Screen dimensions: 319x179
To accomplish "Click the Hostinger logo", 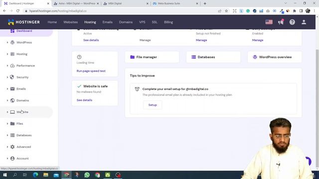I will pyautogui.click(x=23, y=22).
